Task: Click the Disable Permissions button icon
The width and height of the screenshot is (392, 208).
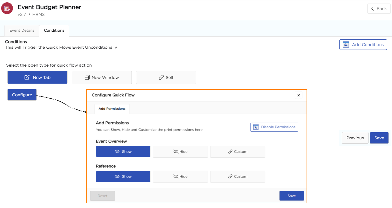Action: coord(256,127)
